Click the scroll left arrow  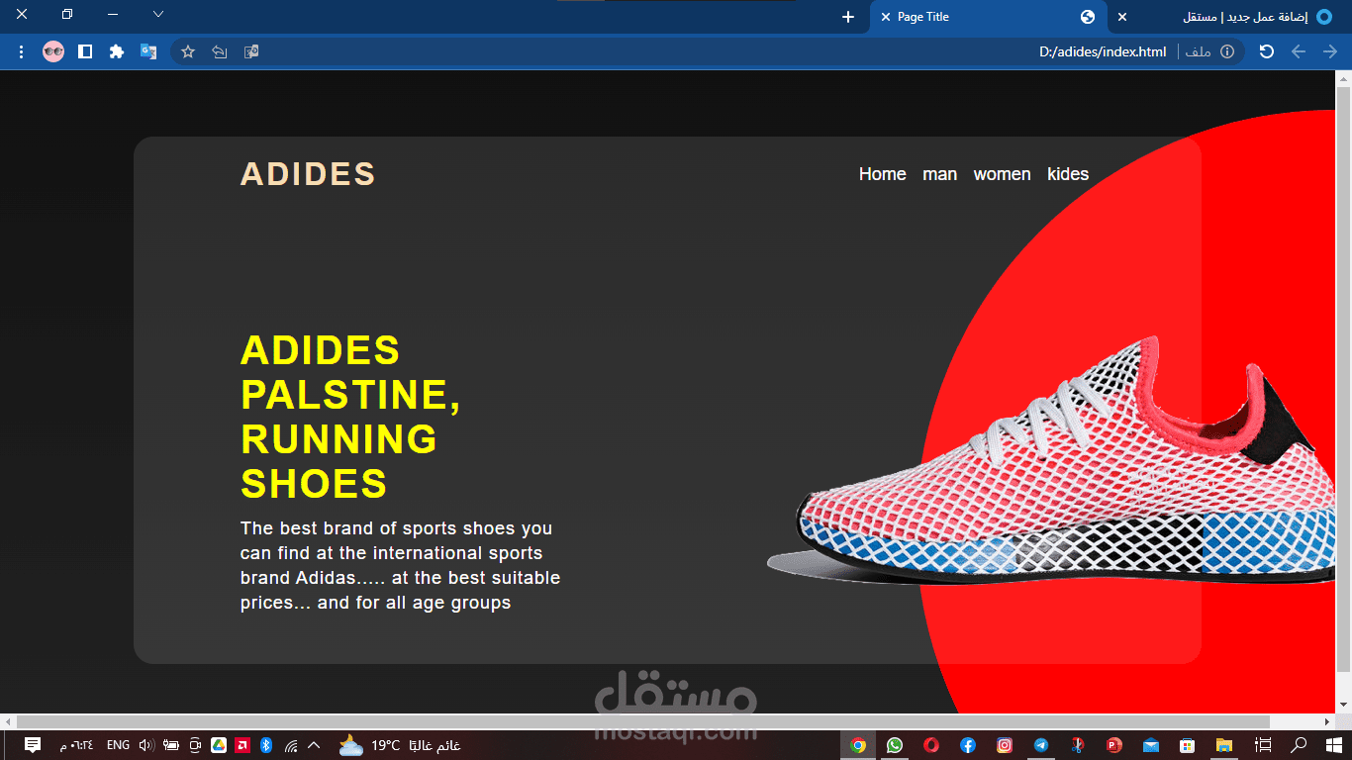click(x=8, y=722)
